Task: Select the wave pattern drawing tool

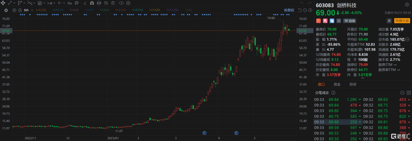Action: click(x=30, y=3)
